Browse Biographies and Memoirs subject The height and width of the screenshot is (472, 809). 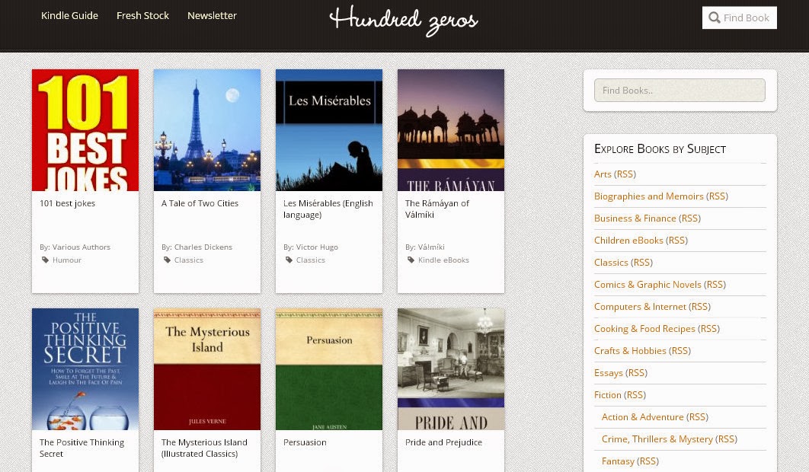pos(648,196)
